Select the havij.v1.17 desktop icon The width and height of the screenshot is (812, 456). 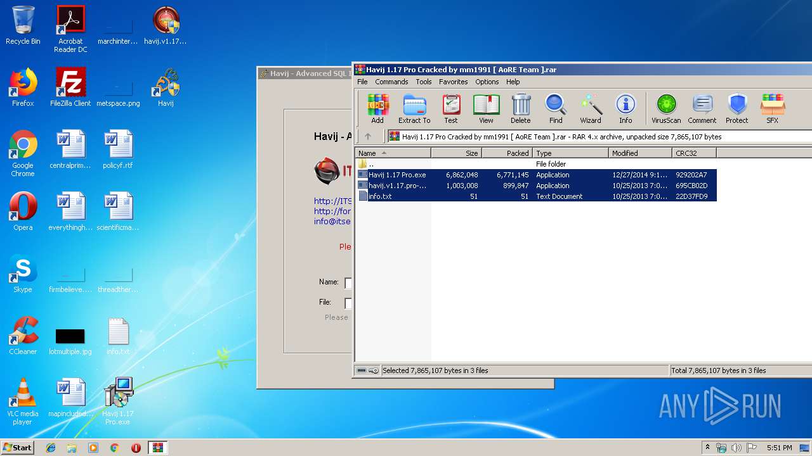pos(166,25)
